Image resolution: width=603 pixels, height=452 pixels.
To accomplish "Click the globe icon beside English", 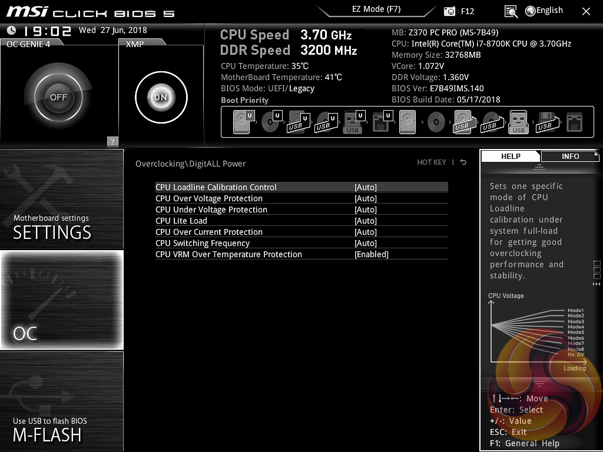I will pyautogui.click(x=531, y=11).
